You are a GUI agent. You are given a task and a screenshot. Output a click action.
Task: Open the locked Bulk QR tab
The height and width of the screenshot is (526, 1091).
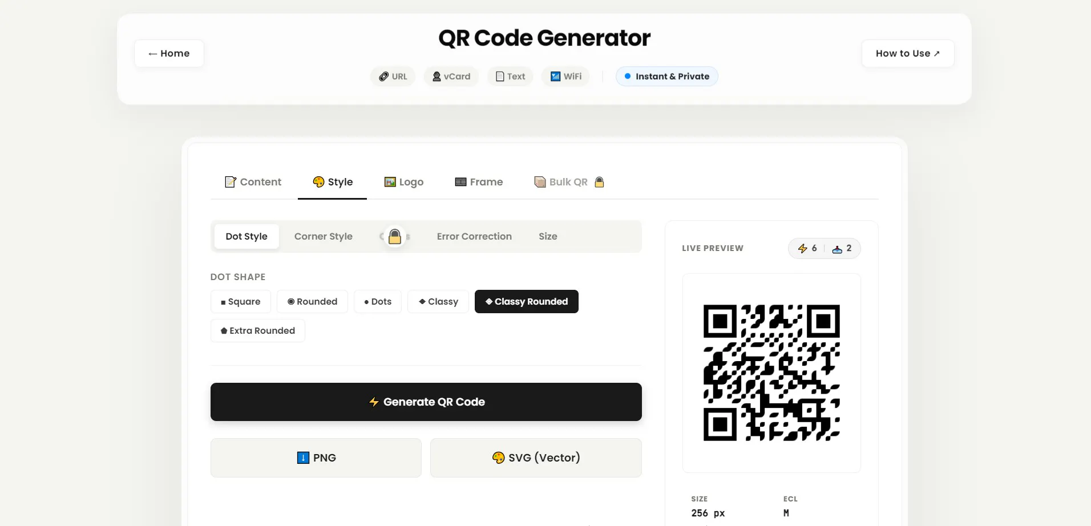pyautogui.click(x=569, y=182)
